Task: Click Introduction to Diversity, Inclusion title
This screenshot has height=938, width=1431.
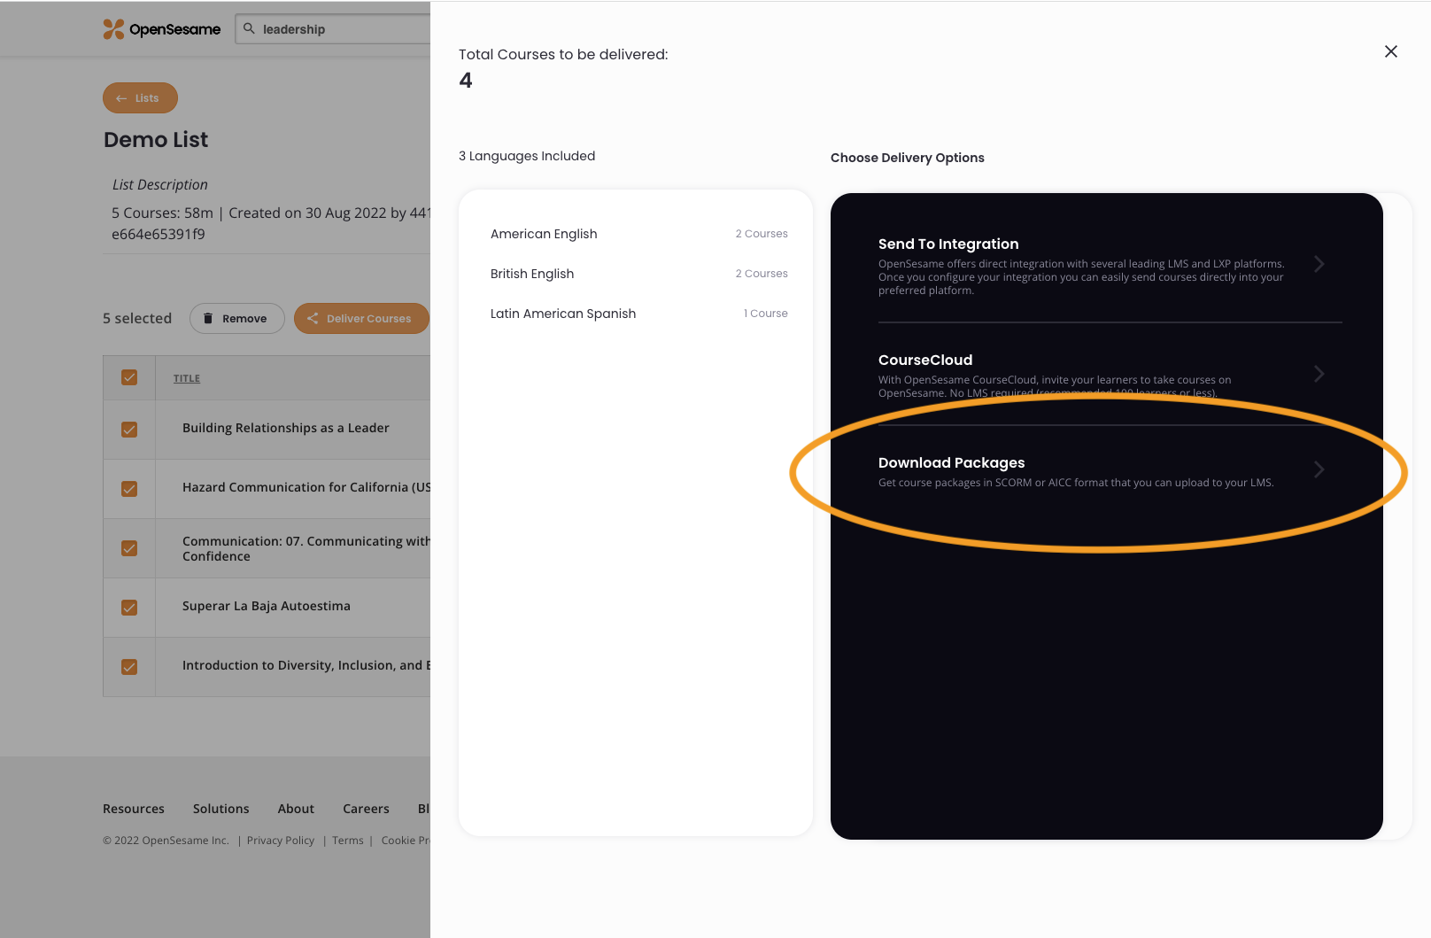Action: [306, 665]
